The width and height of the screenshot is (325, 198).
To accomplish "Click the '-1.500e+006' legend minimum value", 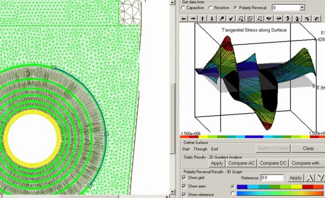I will click(x=190, y=133).
